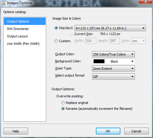Click the Width input field
This screenshot has height=138, width=153.
coord(91,41)
